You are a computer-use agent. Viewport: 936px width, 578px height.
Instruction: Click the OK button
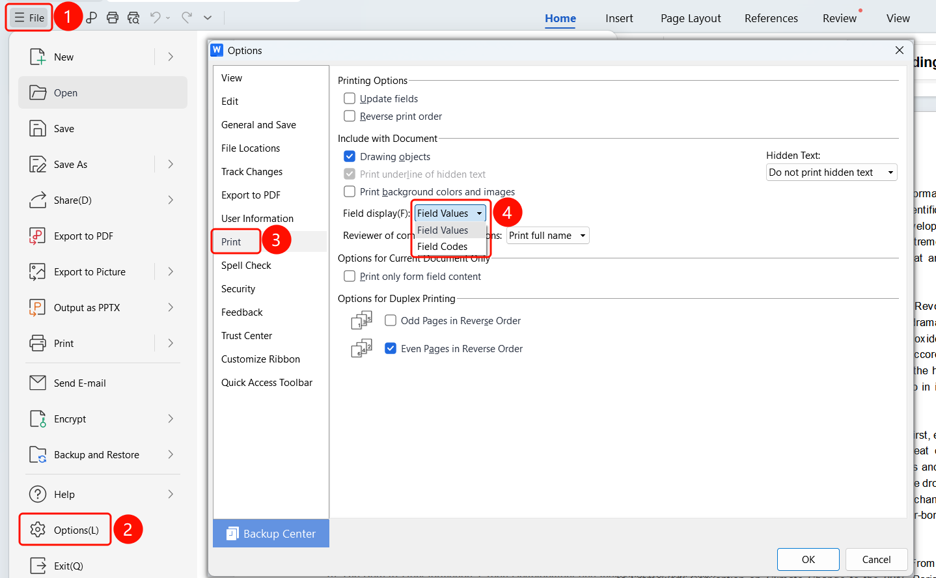pos(808,560)
